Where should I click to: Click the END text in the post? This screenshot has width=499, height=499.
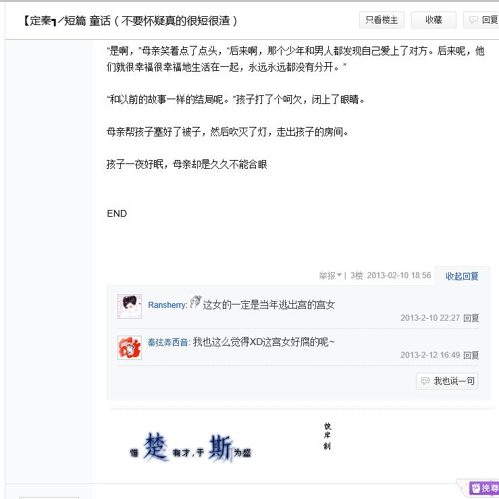tap(117, 213)
